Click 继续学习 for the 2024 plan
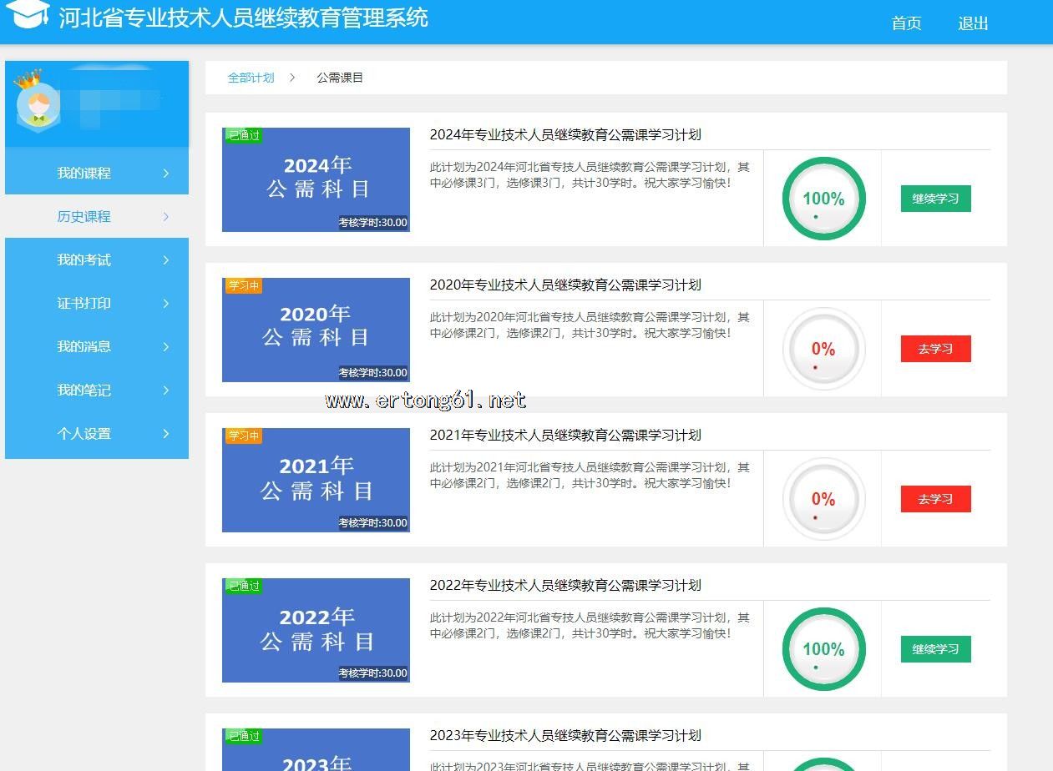 pos(935,199)
